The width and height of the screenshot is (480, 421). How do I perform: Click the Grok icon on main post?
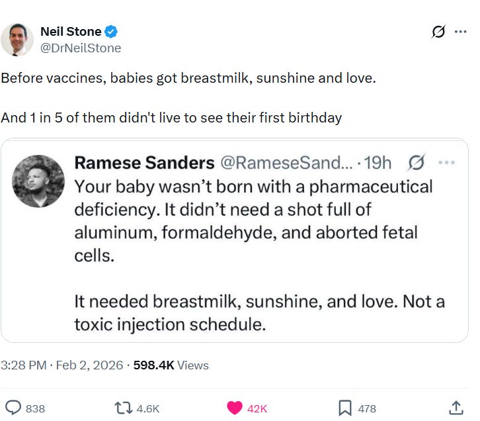[437, 32]
